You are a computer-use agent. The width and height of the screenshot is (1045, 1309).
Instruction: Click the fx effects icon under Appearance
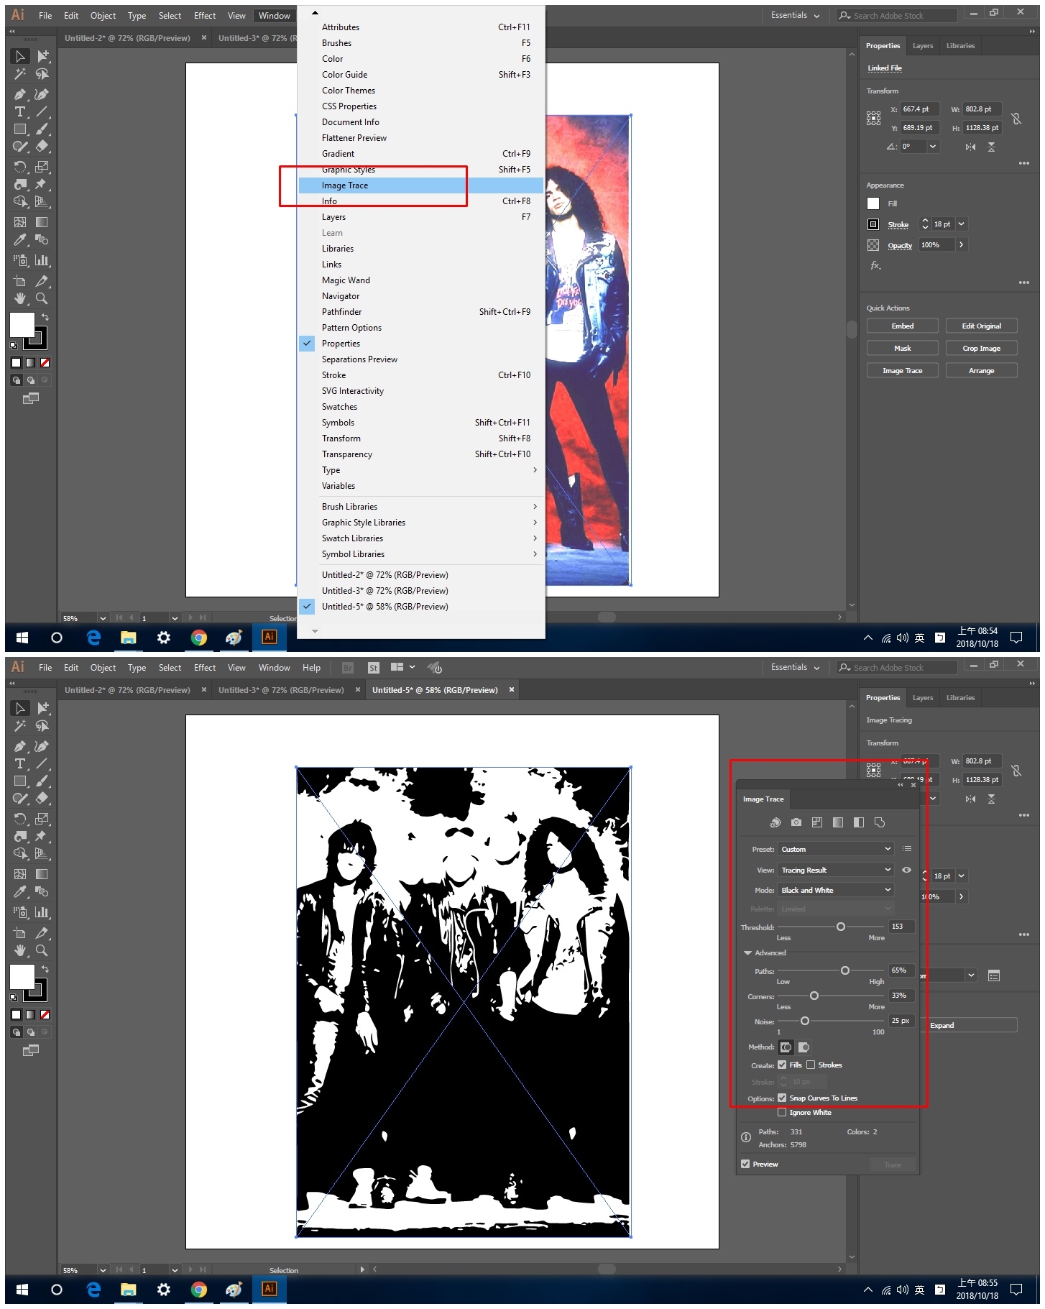pos(875,266)
